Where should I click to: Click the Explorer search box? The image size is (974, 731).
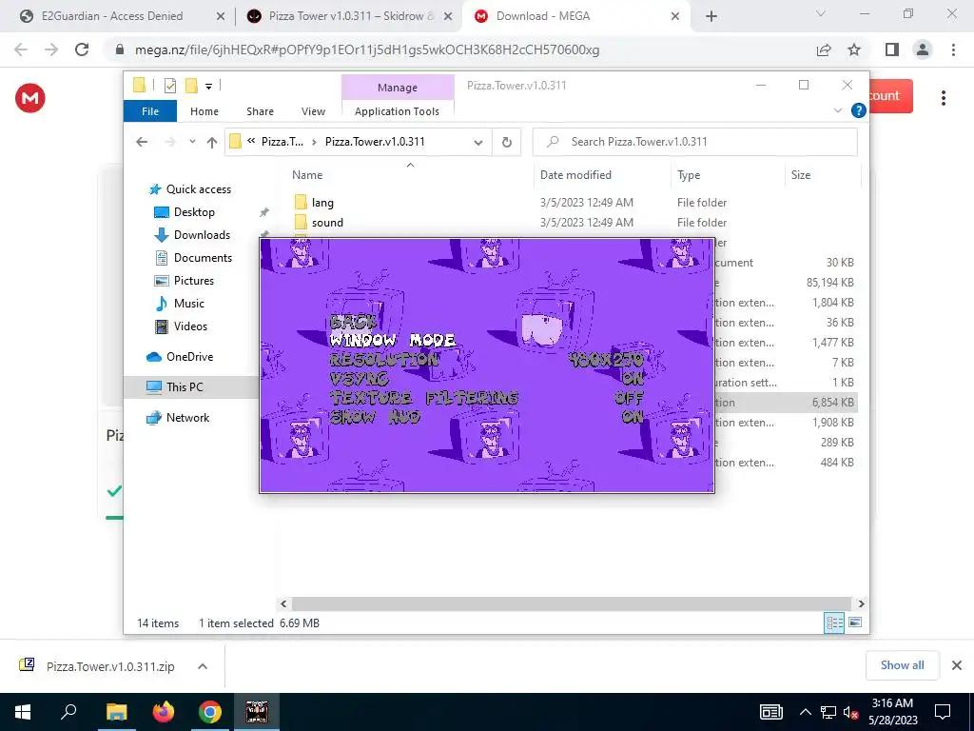click(695, 142)
